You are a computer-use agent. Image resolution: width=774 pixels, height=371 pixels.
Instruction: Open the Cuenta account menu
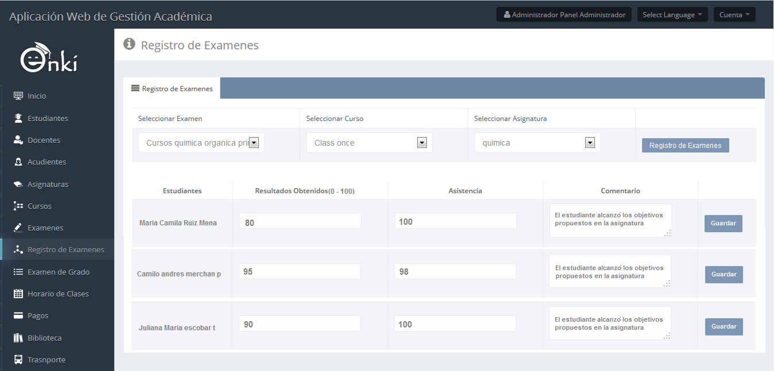pos(734,15)
